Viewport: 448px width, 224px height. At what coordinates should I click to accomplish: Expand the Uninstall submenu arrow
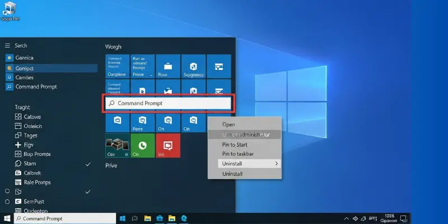[276, 164]
